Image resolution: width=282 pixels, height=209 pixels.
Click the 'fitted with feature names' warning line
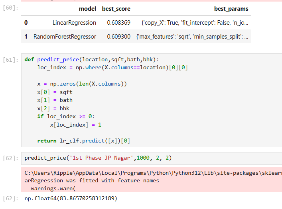[92, 181]
